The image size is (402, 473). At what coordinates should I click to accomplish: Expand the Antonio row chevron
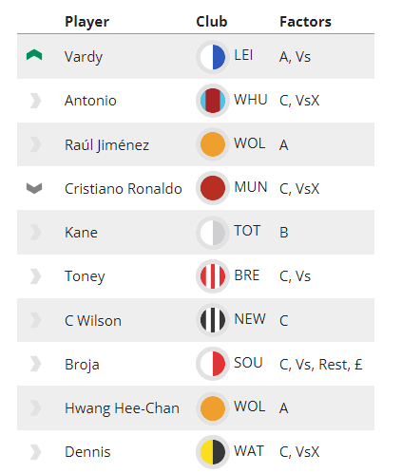coord(35,101)
